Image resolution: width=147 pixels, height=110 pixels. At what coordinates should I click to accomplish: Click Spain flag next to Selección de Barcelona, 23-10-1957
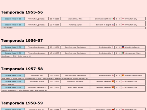click(x=123, y=76)
